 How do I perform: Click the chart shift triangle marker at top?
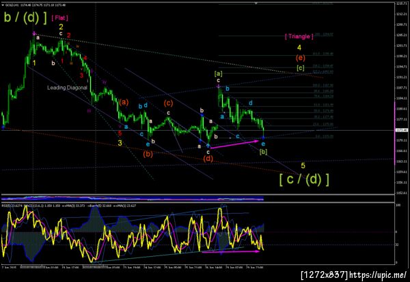pyautogui.click(x=256, y=3)
